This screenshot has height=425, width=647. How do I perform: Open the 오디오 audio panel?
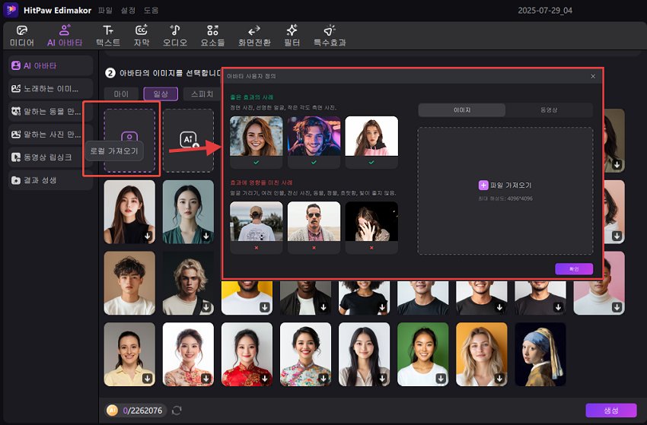175,36
